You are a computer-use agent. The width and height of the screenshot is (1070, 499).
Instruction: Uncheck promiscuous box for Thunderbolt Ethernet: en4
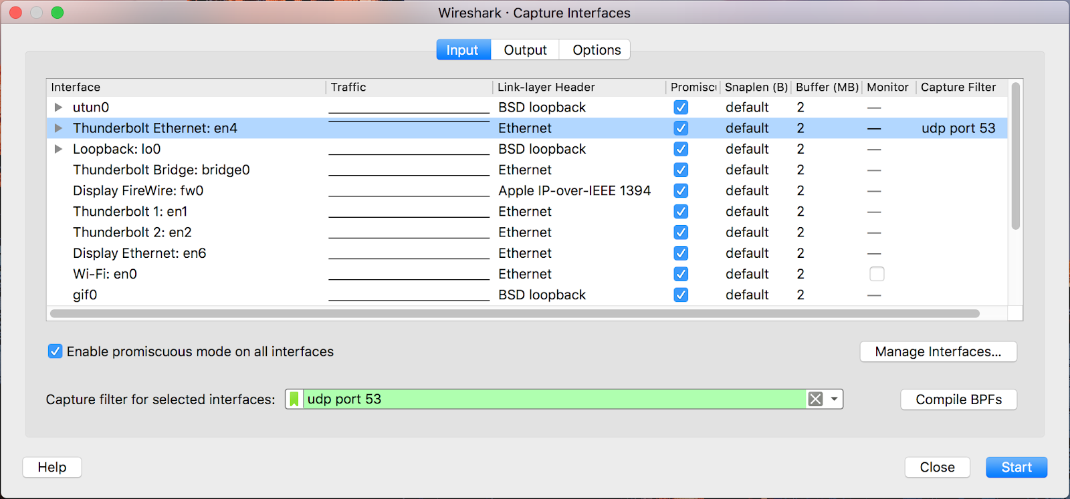681,128
